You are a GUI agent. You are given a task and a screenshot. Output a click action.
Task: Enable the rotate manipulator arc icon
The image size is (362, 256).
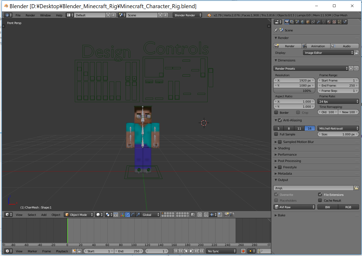click(x=133, y=215)
